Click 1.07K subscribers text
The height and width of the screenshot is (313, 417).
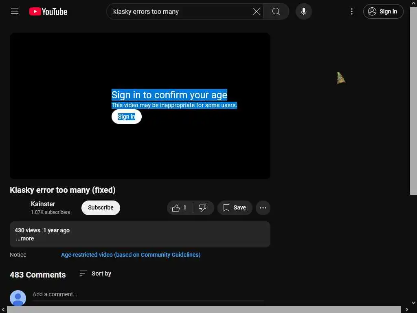50,212
